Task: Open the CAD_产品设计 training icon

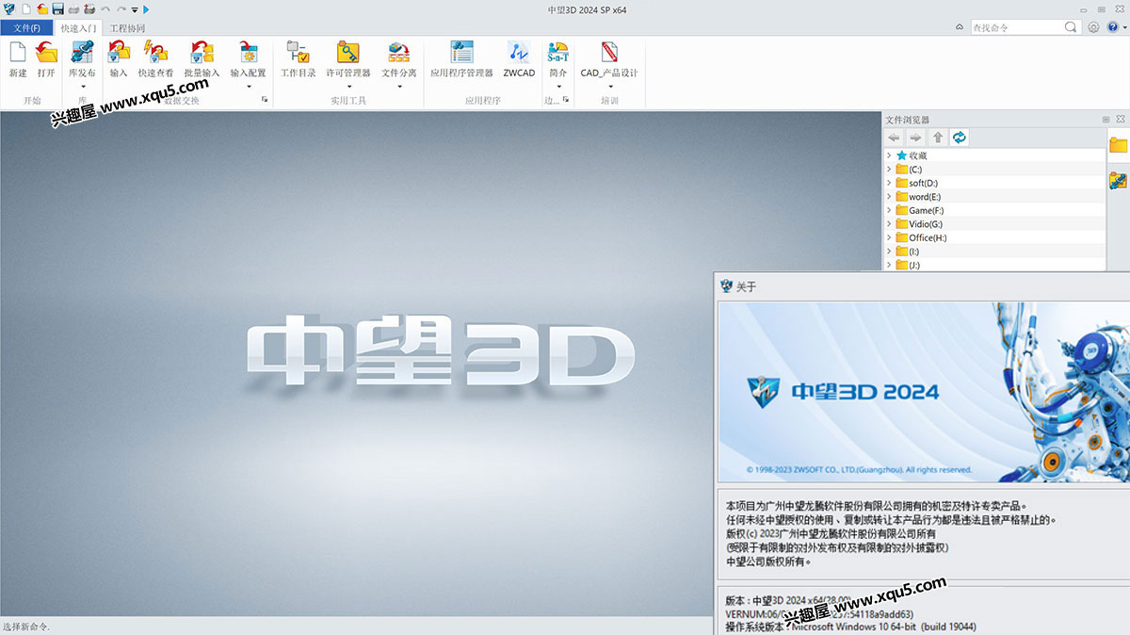Action: (609, 53)
